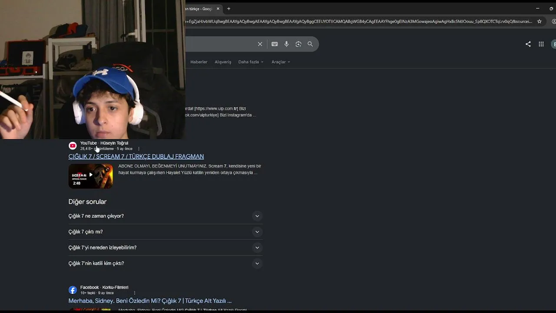Image resolution: width=556 pixels, height=313 pixels.
Task: Open more options for the YouTube result
Action: [139, 149]
